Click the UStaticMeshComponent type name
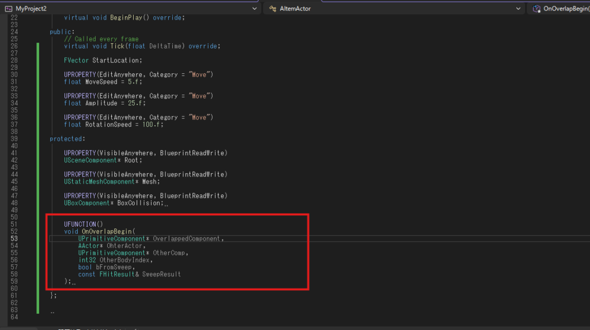Screen dimensions: 590x330 click(100, 182)
